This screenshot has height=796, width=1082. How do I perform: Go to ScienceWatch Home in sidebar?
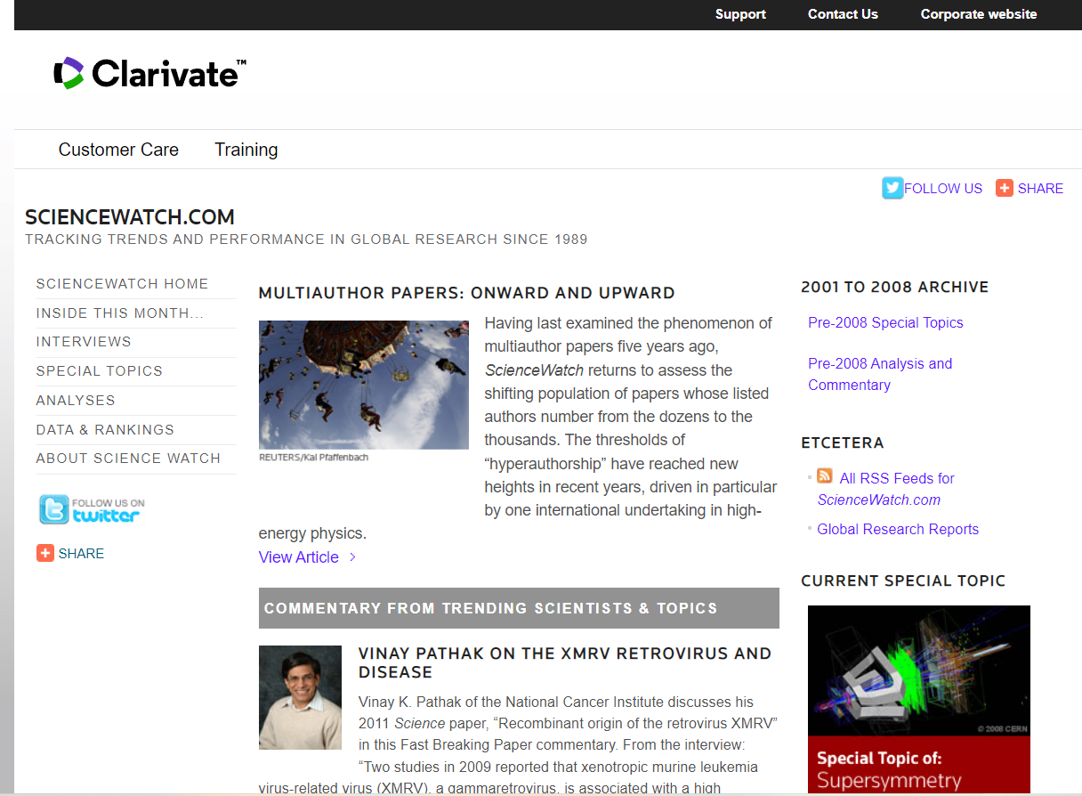pos(122,284)
